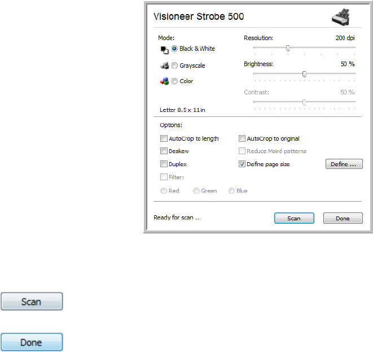Viewport: 373px width, 352px height.
Task: Tick the Deskew checkbox
Action: [164, 151]
